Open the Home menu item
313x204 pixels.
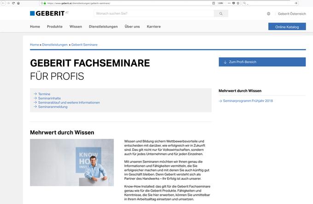(35, 27)
